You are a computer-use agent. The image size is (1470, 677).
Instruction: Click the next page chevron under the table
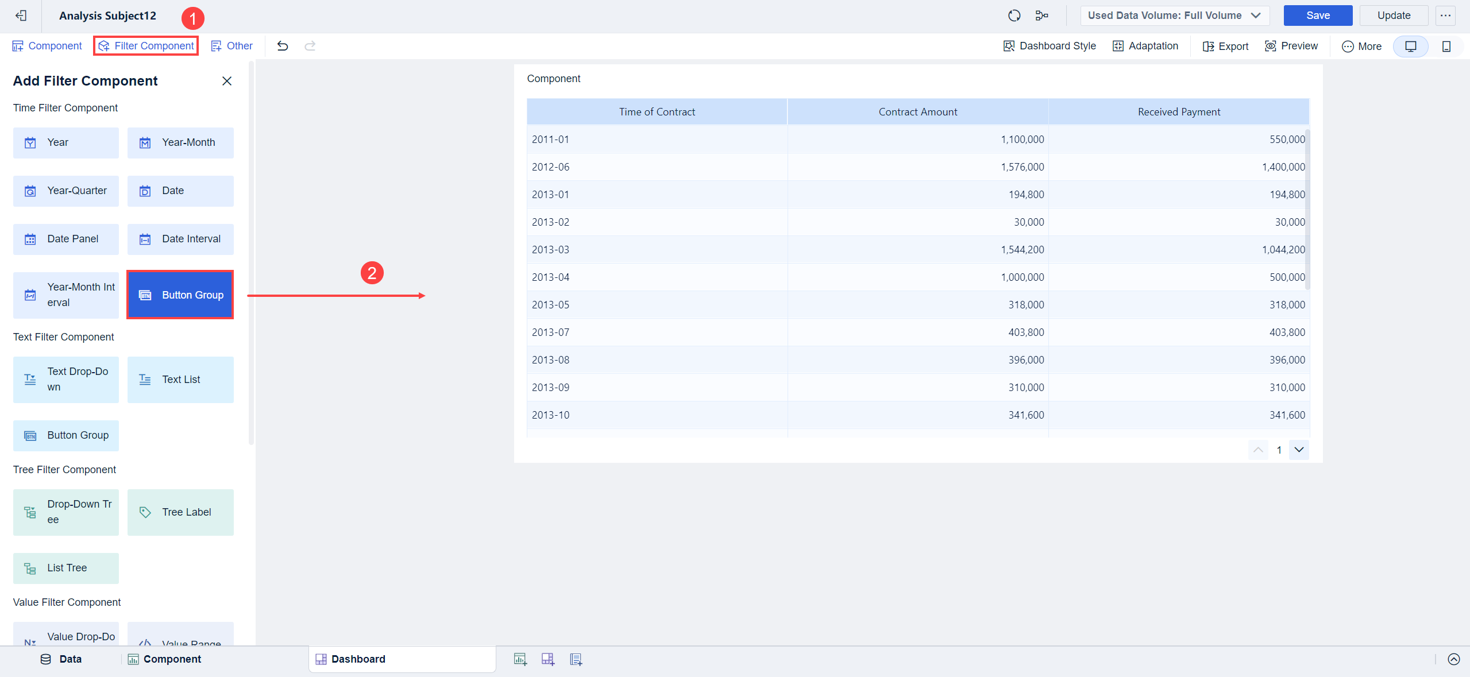tap(1299, 450)
